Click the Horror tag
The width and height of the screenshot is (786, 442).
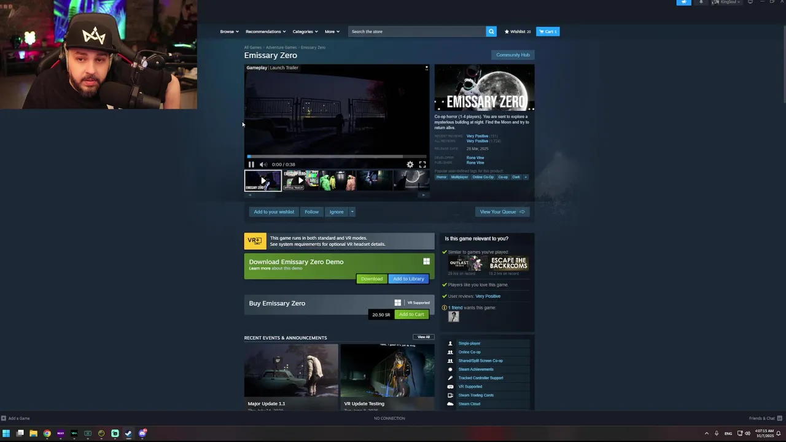[442, 177]
